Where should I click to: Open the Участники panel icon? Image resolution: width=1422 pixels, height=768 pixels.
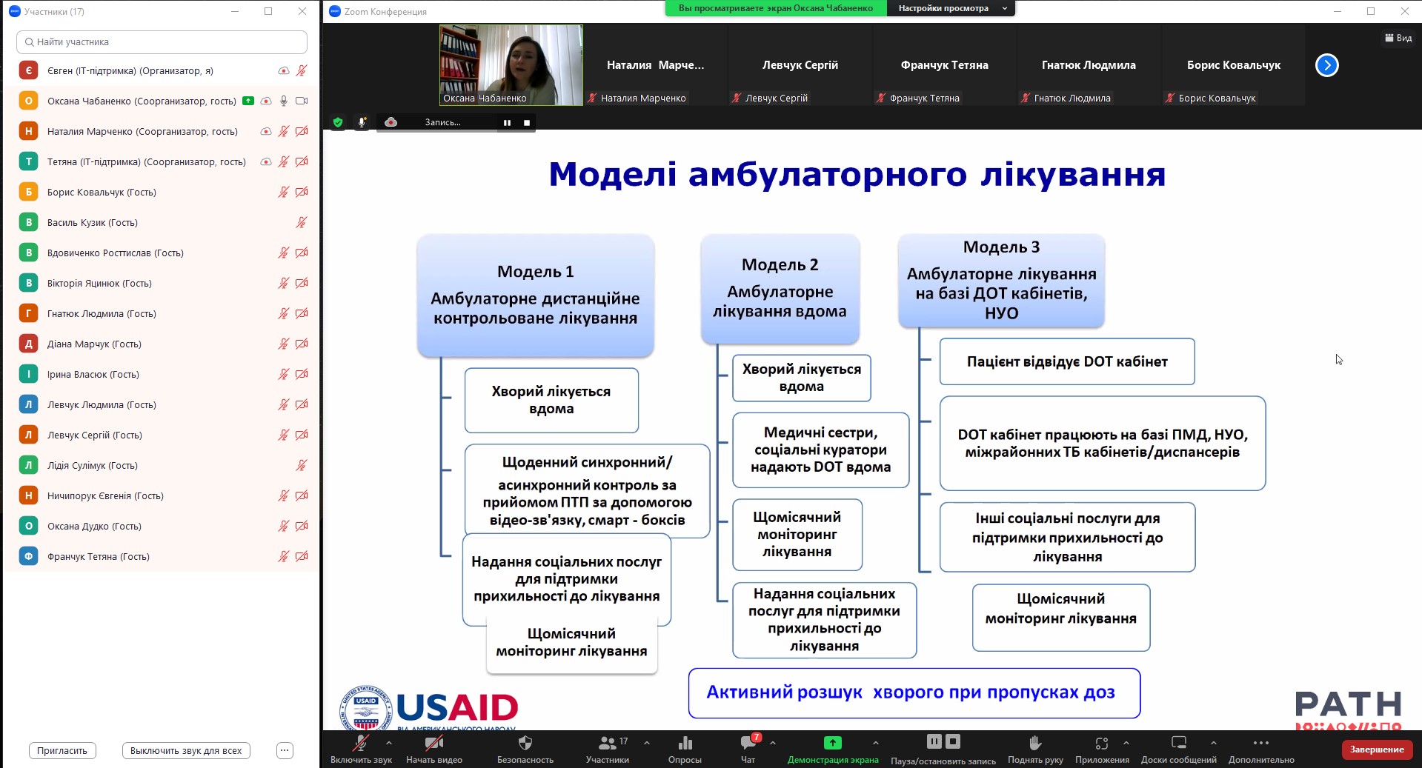(608, 743)
